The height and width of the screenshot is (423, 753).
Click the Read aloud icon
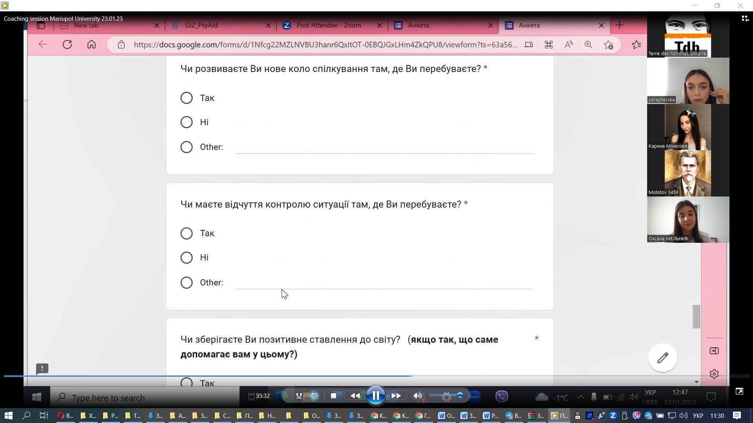[569, 45]
